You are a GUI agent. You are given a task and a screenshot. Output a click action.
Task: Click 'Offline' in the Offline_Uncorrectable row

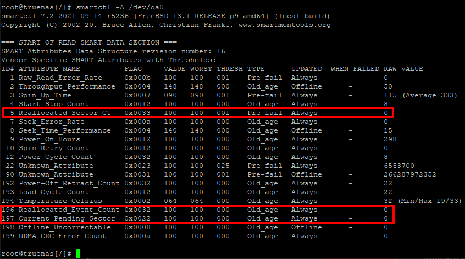coord(306,227)
